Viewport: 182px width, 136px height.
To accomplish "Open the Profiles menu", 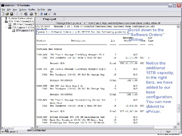I will point(32,10).
